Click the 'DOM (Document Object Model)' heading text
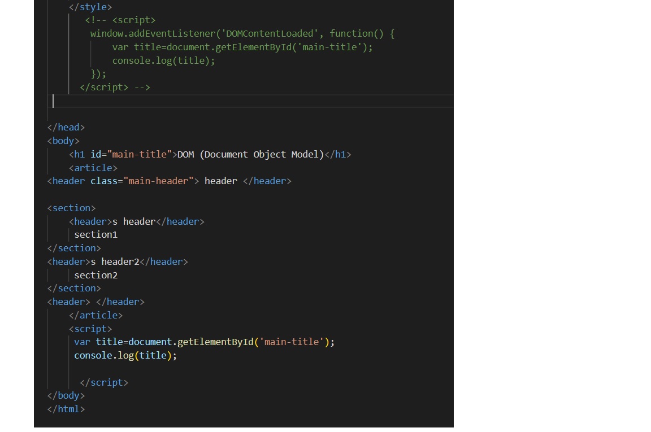This screenshot has width=651, height=432. click(x=251, y=154)
